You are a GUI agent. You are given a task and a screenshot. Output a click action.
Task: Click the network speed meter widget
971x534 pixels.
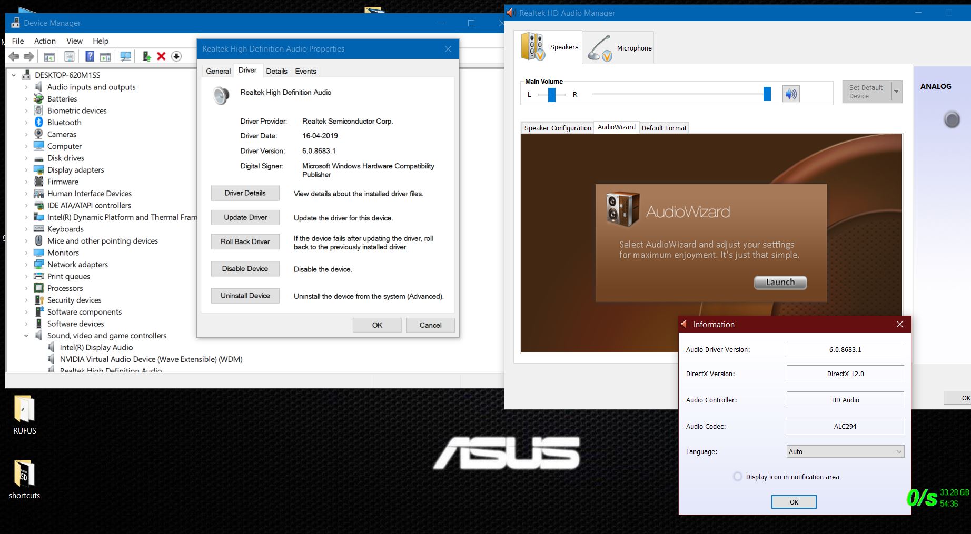938,498
